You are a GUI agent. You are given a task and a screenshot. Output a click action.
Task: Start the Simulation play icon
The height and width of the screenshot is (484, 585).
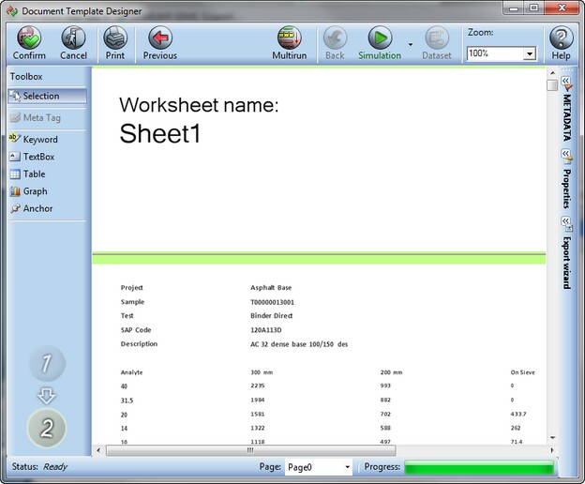click(380, 38)
